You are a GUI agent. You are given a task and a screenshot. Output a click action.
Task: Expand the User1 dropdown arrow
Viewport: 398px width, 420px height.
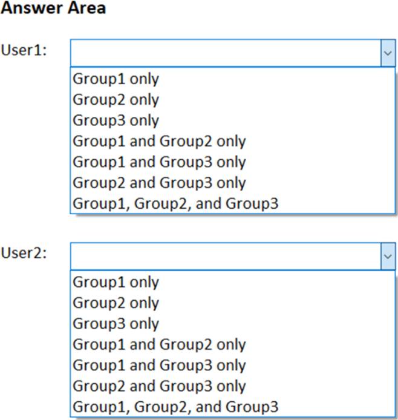point(388,53)
